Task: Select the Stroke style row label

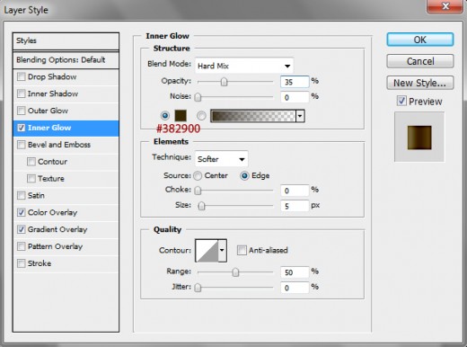Action: [x=40, y=263]
